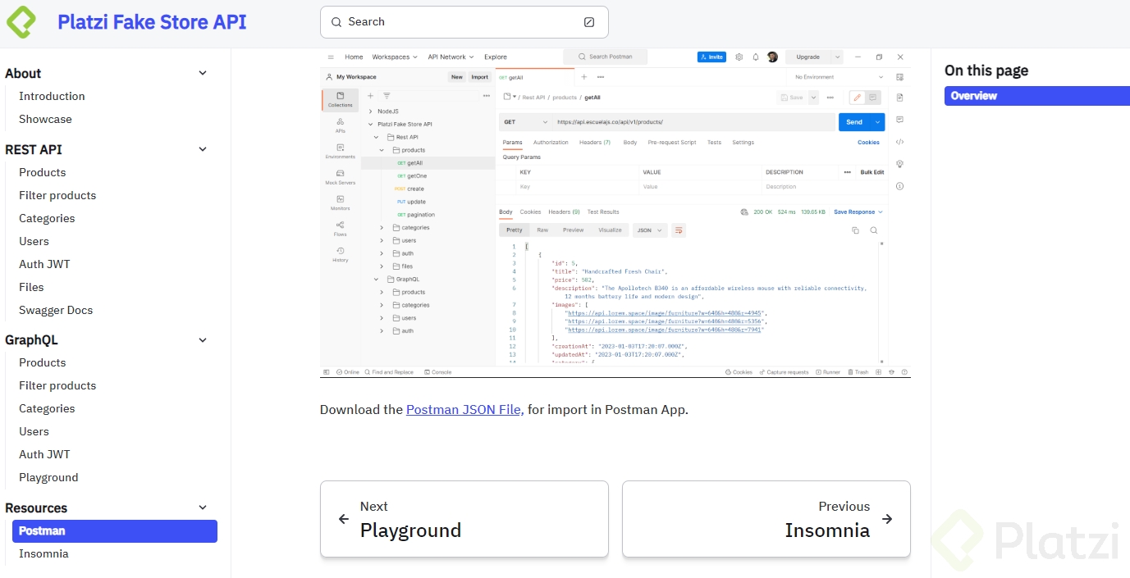The image size is (1130, 578).
Task: Open the Showcase page
Action: [45, 119]
